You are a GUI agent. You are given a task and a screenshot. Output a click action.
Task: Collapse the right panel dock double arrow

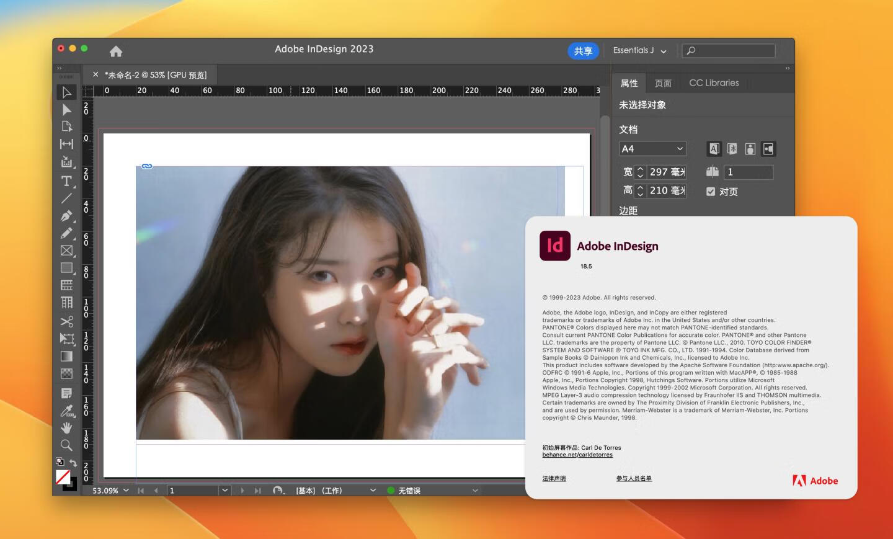click(788, 68)
